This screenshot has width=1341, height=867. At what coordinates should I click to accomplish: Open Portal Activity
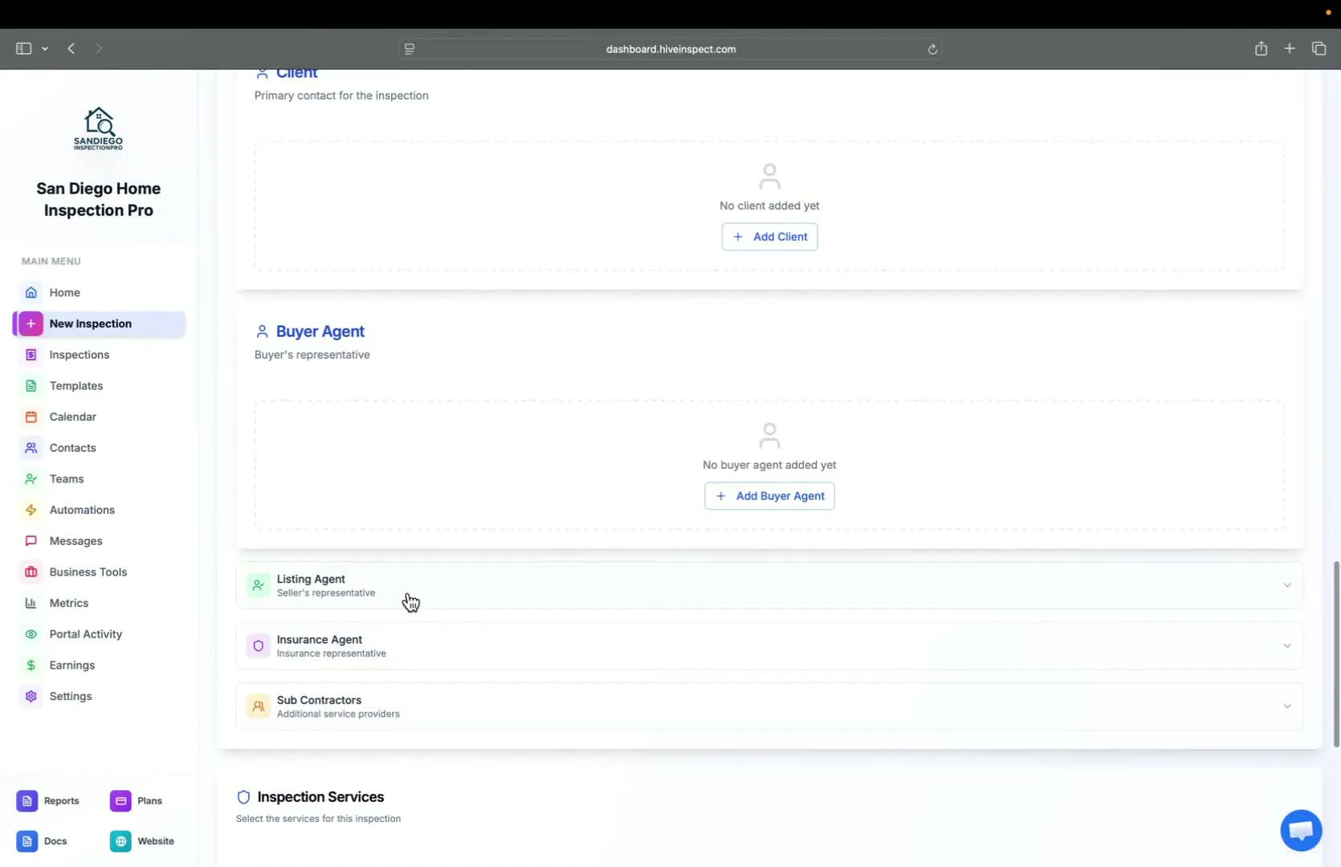coord(85,633)
